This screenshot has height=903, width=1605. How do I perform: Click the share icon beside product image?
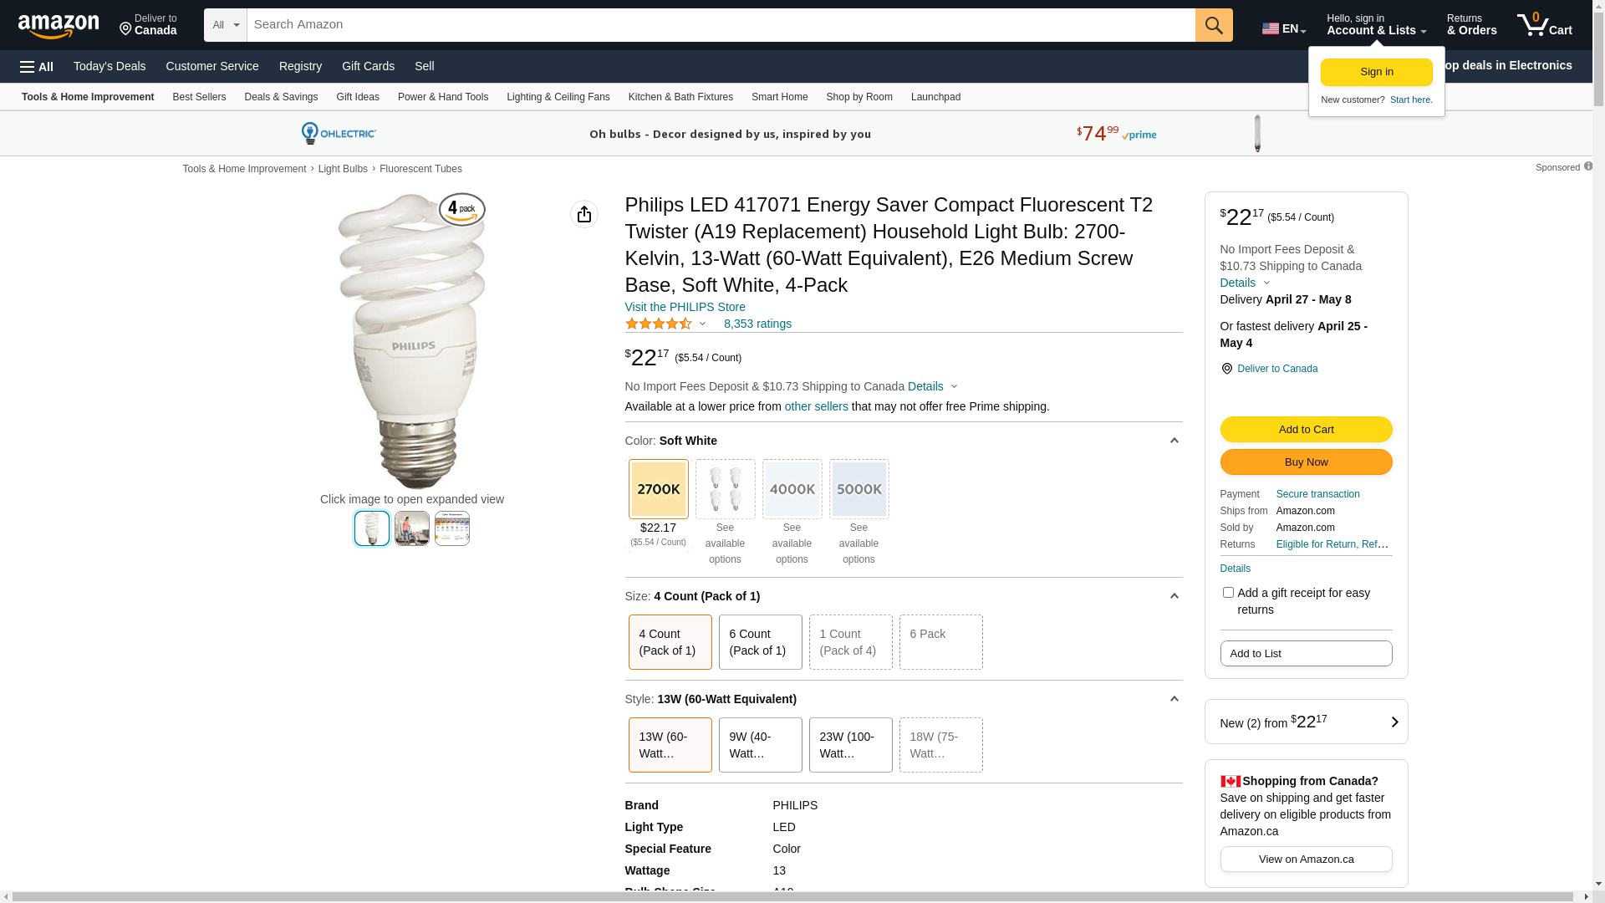tap(583, 214)
